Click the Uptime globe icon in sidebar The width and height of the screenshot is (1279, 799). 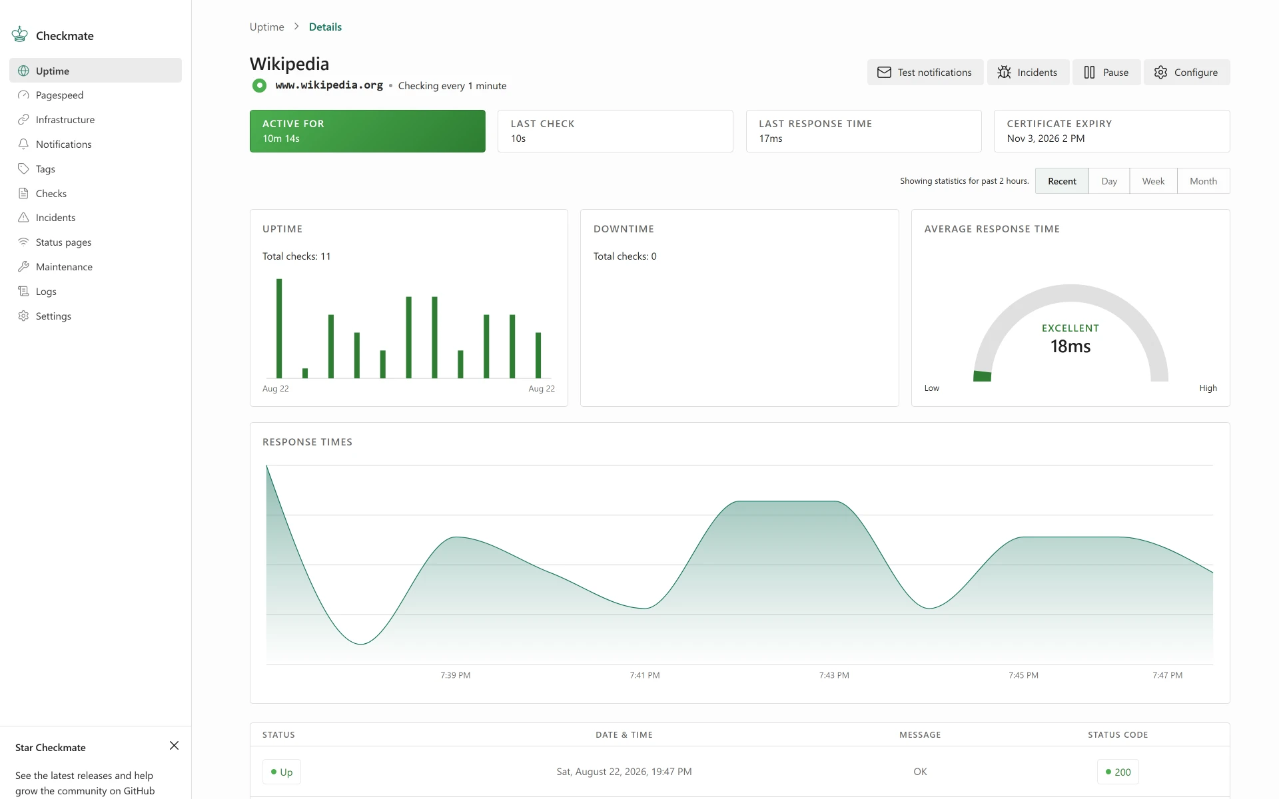(x=23, y=71)
